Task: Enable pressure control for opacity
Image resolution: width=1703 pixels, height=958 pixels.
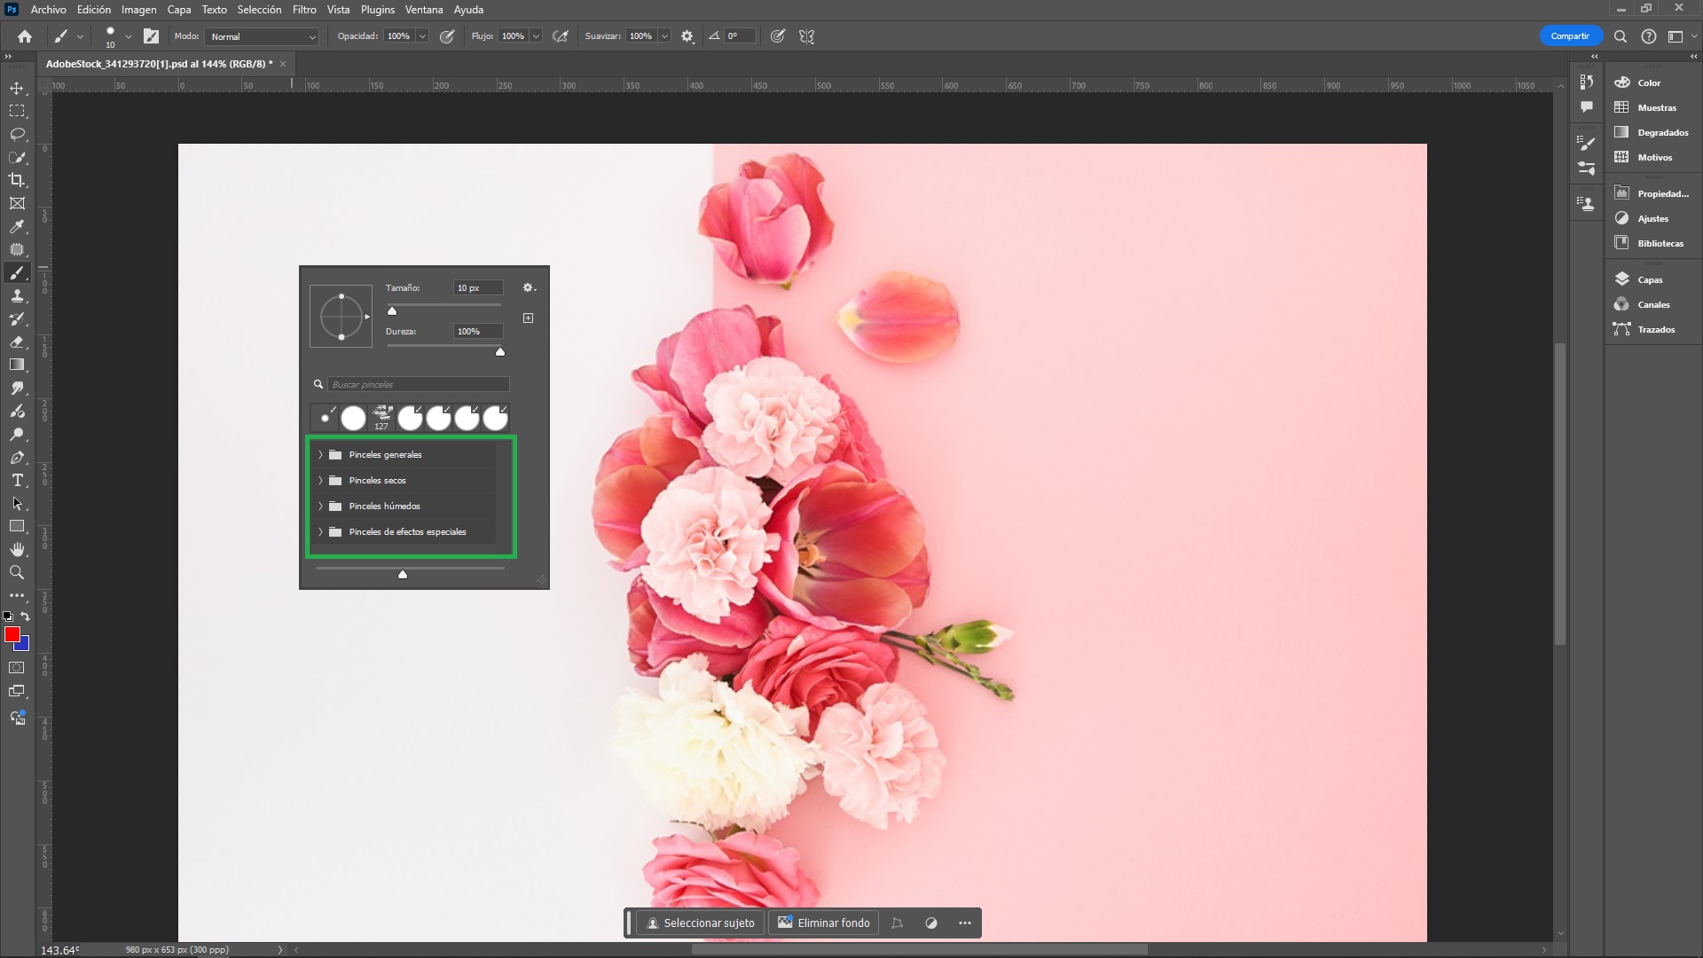Action: [x=447, y=36]
